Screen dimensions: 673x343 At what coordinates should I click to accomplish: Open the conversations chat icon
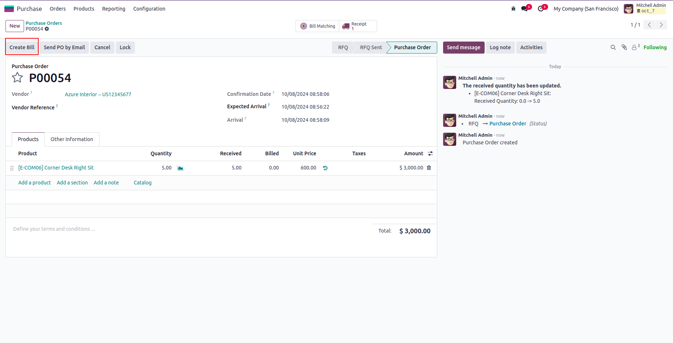click(524, 9)
